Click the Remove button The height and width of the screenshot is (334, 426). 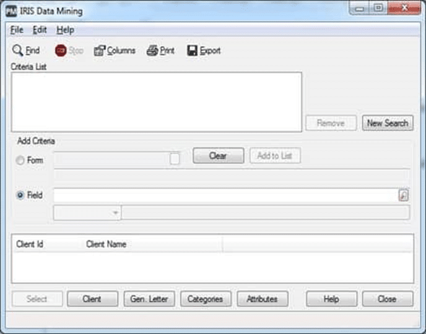[331, 123]
